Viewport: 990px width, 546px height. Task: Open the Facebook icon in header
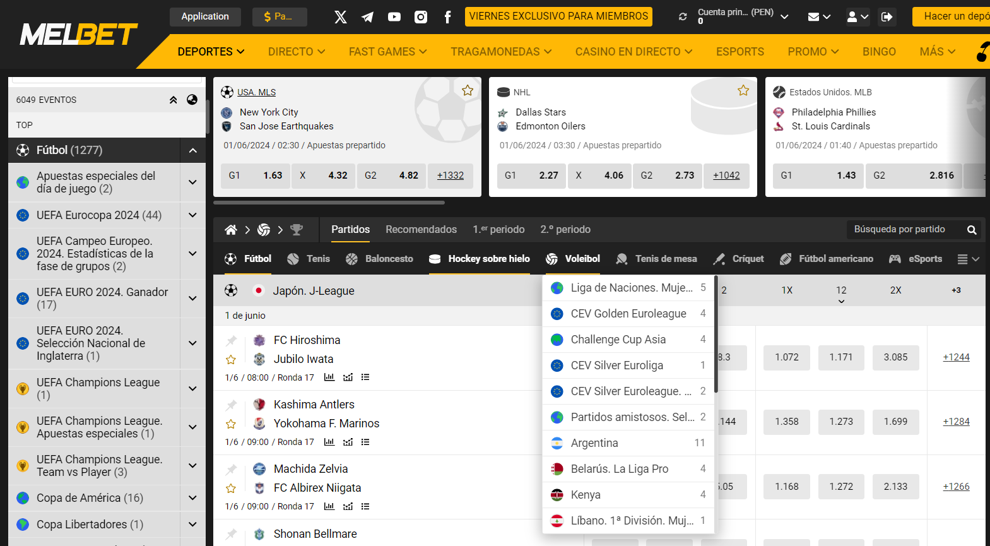coord(447,17)
